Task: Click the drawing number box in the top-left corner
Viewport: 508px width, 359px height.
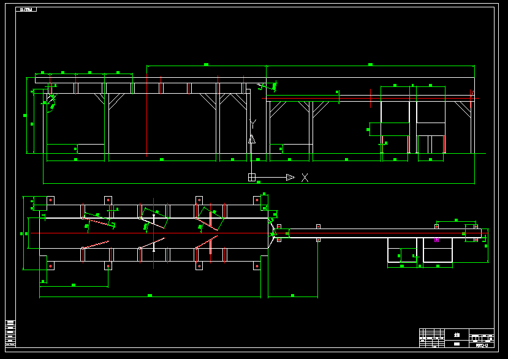Action: (x=26, y=9)
